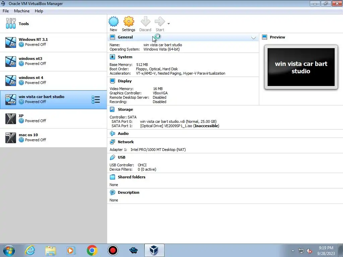This screenshot has height=257, width=343.
Task: Click the VBoxVGA graphics controller value
Action: 160,93
